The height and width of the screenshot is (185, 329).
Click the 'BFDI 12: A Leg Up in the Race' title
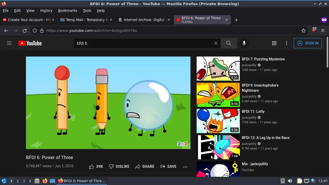(266, 138)
